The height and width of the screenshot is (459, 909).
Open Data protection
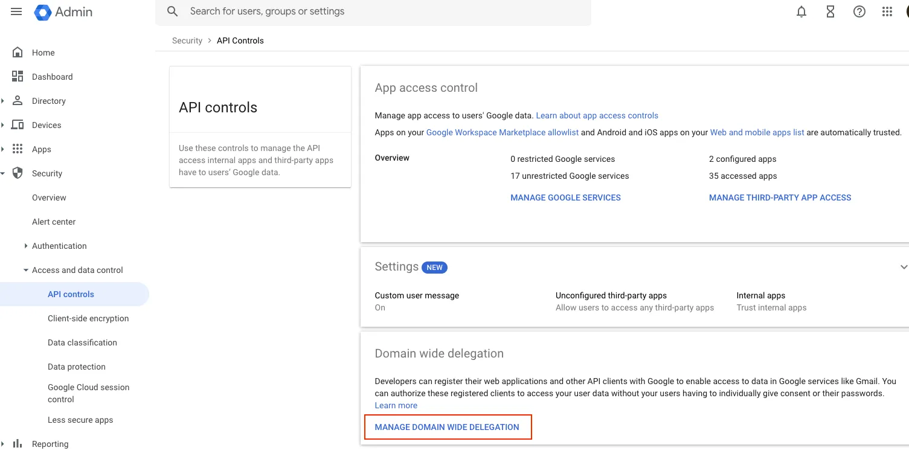click(77, 367)
